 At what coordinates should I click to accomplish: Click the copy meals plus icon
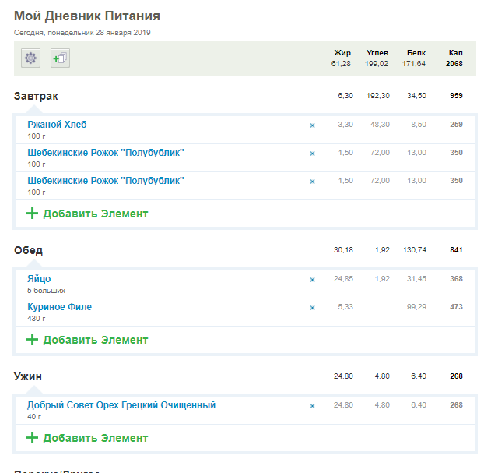(60, 58)
